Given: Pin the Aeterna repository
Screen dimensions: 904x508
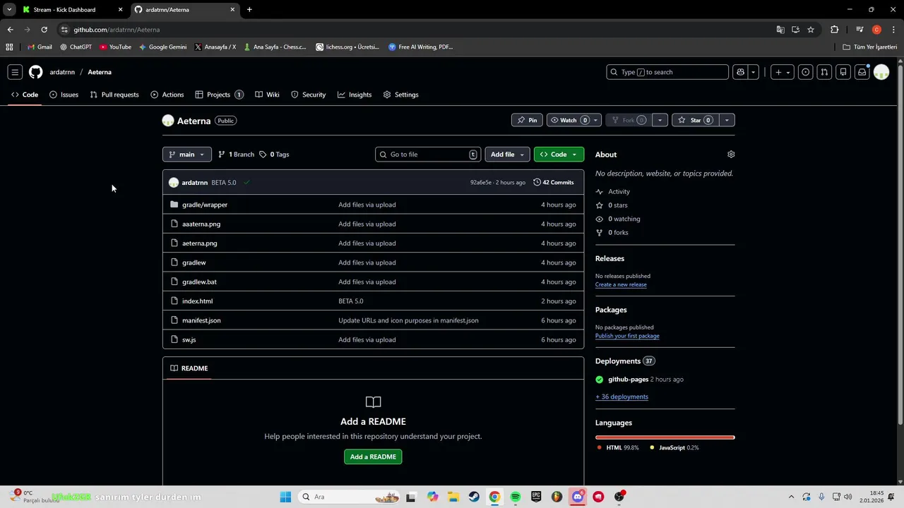Looking at the screenshot, I should [527, 120].
